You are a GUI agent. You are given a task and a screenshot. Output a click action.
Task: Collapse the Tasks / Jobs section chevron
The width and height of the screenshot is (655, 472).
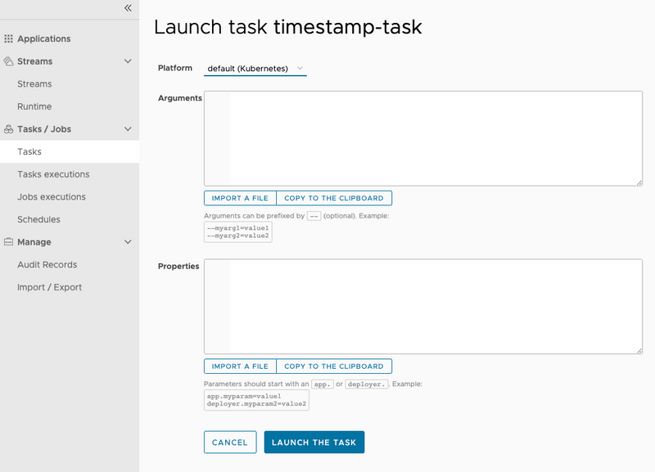128,128
